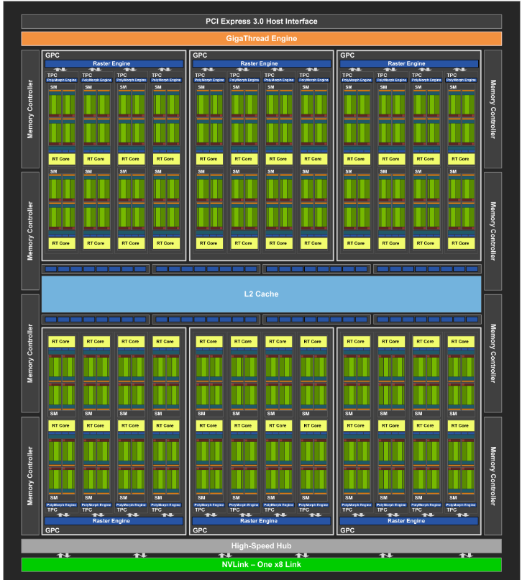This screenshot has height=580, width=522.
Task: Click the Raster Engine in the top-middle GPC
Action: [262, 63]
